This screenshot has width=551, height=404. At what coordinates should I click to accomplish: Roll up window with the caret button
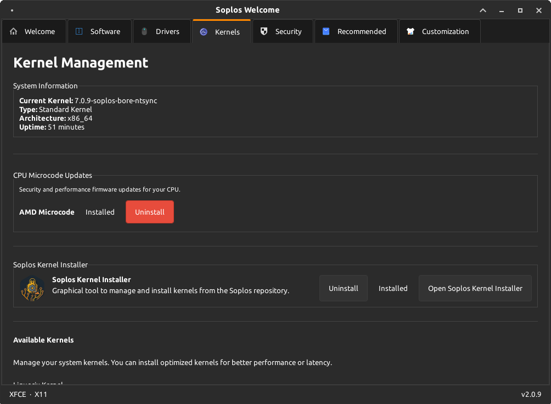(x=483, y=10)
